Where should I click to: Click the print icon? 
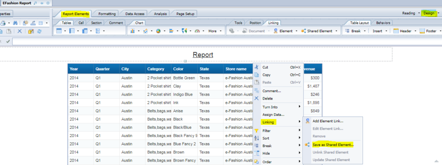(3, 23)
